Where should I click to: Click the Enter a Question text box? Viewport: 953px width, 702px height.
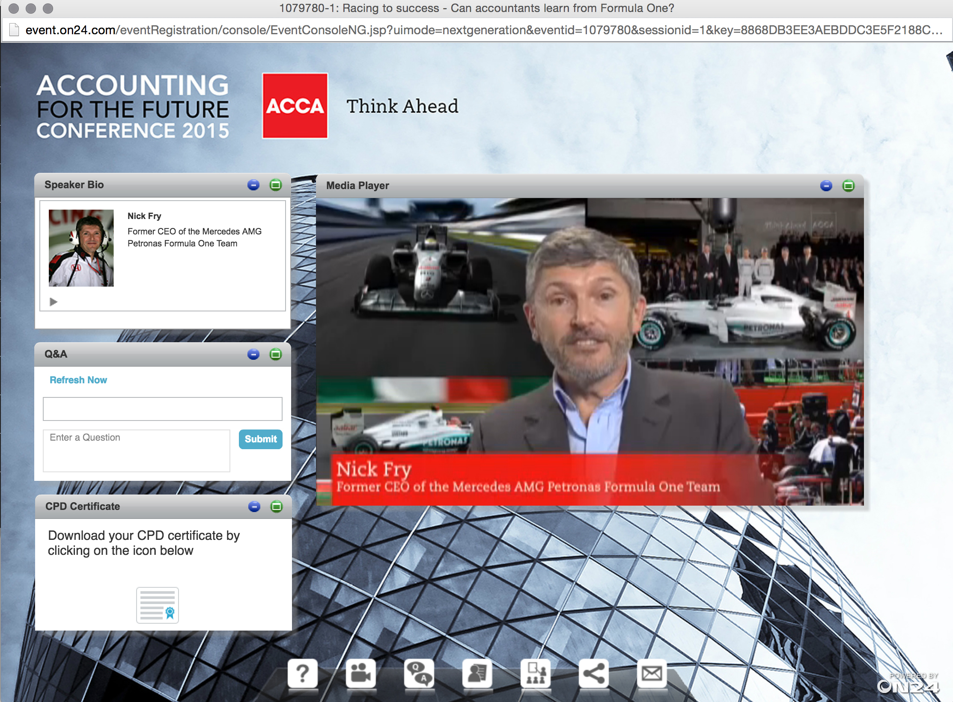click(x=137, y=451)
